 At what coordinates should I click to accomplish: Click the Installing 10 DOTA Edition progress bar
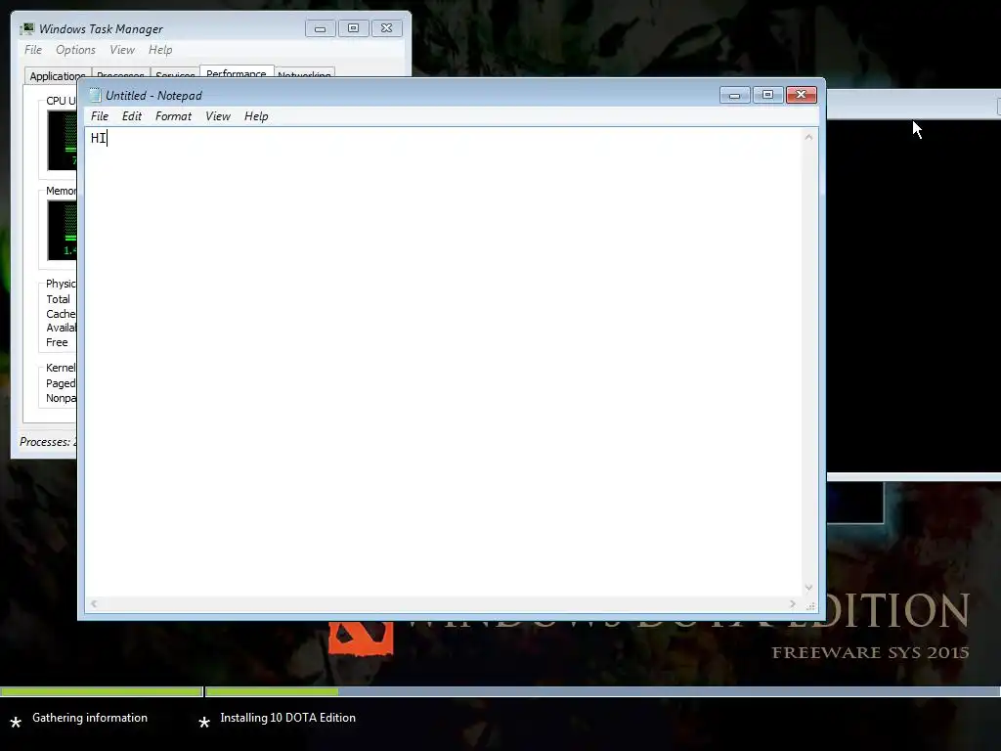click(602, 691)
